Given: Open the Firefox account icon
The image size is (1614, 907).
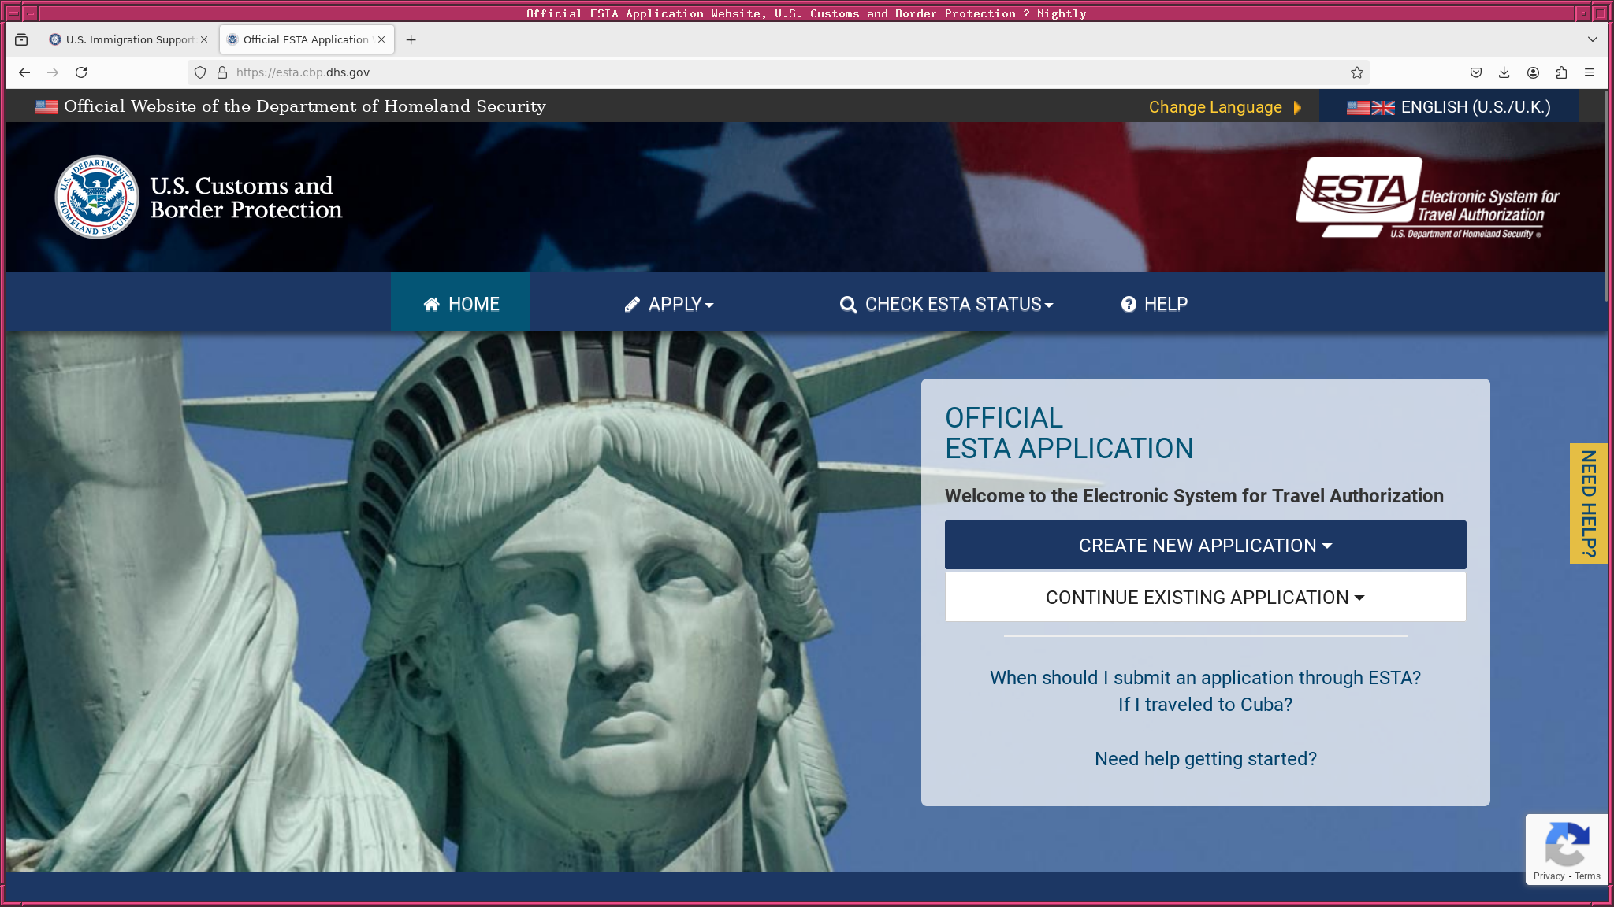Looking at the screenshot, I should [1533, 72].
